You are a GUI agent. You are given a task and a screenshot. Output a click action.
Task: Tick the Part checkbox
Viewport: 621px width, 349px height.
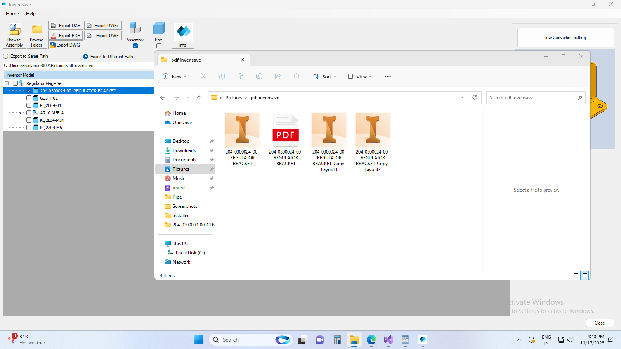pyautogui.click(x=159, y=46)
